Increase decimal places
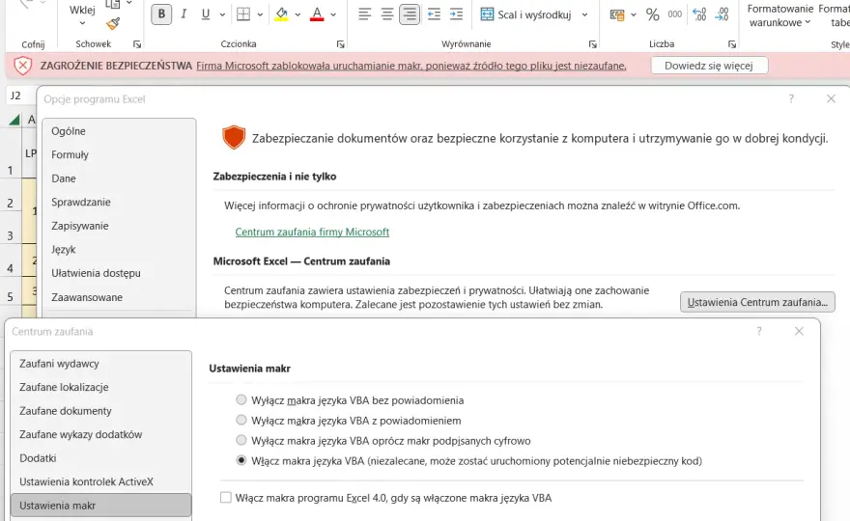 pyautogui.click(x=699, y=14)
